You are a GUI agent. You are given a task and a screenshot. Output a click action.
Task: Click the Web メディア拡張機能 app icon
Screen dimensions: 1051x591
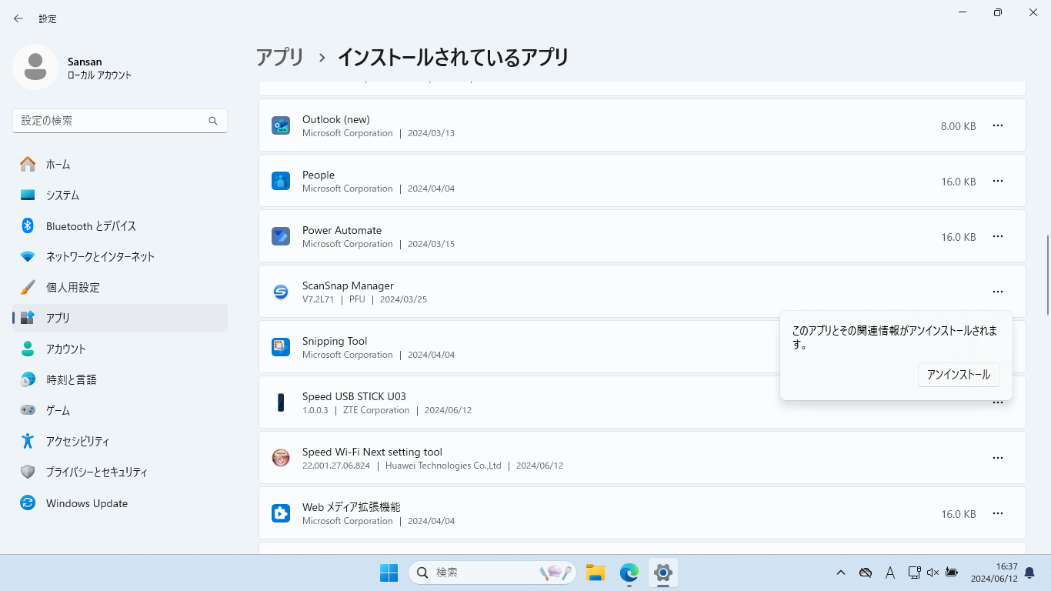click(x=281, y=513)
